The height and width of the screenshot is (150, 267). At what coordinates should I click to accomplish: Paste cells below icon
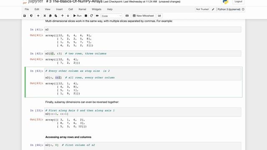[x=55, y=16]
